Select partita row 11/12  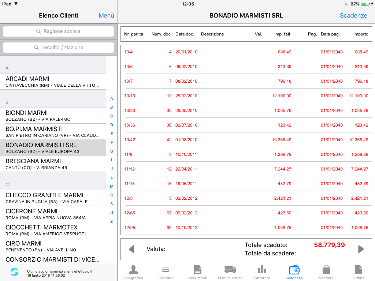click(246, 169)
